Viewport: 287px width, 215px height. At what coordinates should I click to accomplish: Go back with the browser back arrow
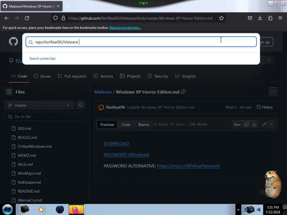point(7,18)
